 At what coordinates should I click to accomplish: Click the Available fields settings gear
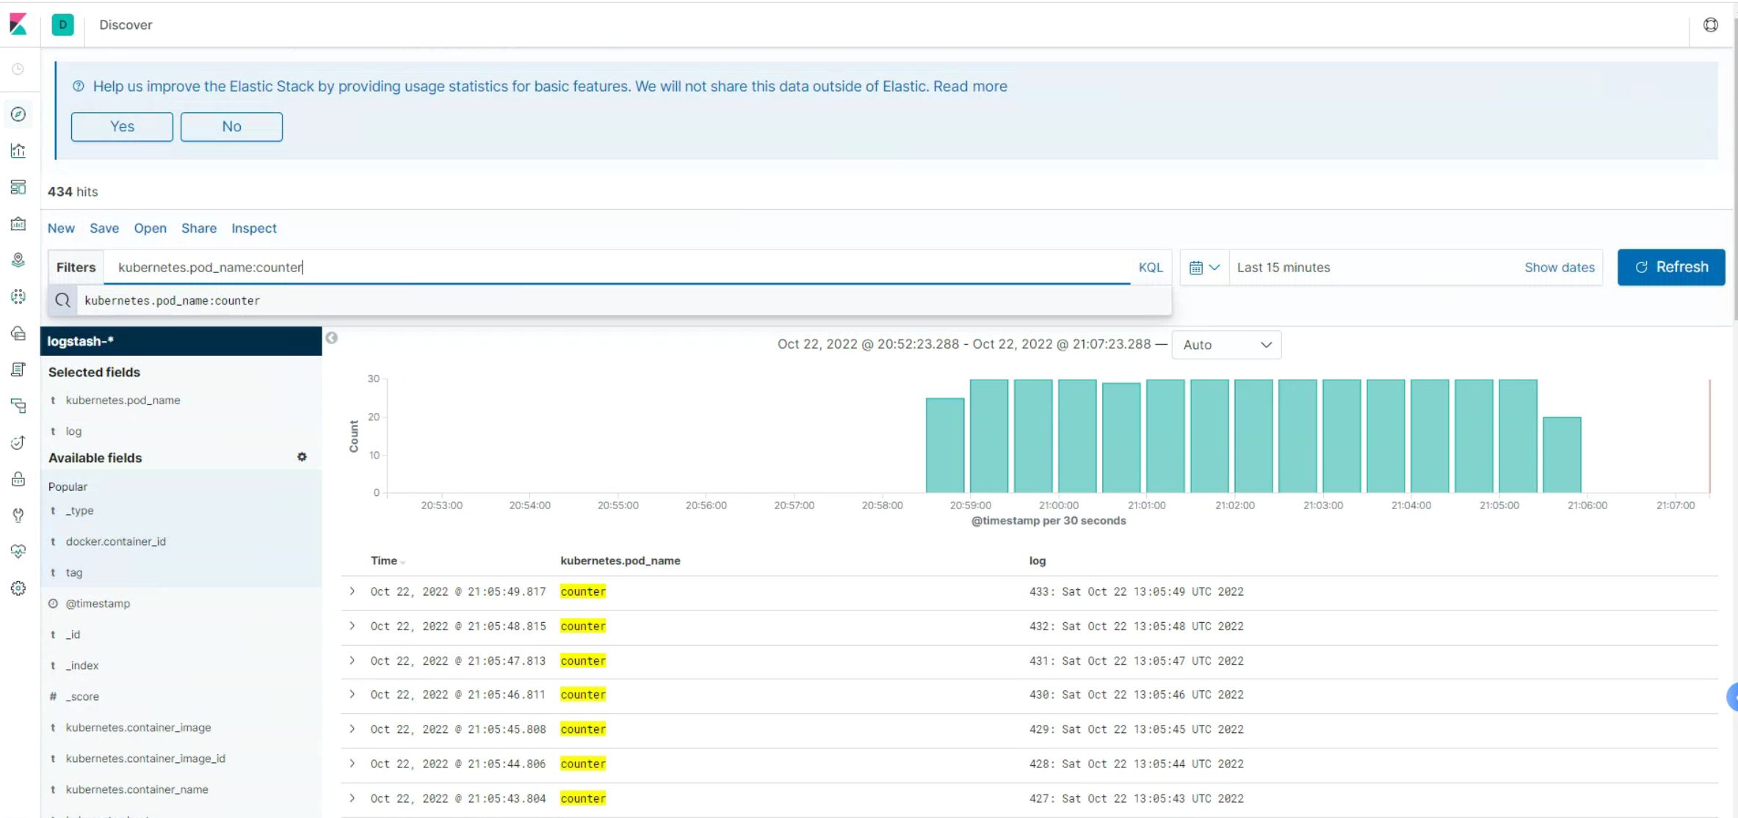(302, 457)
